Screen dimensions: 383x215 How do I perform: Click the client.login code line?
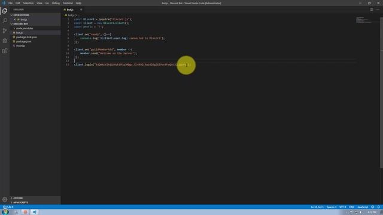132,64
